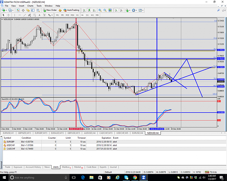The image size is (227, 181).
Task: Select the cursor arrow tool
Action: click(4, 15)
